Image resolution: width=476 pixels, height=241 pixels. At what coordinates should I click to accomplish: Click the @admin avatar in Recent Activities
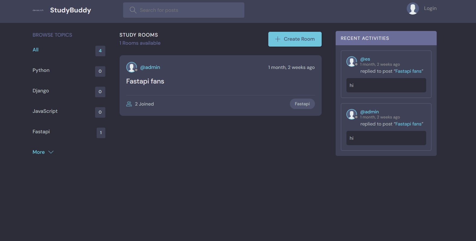352,114
